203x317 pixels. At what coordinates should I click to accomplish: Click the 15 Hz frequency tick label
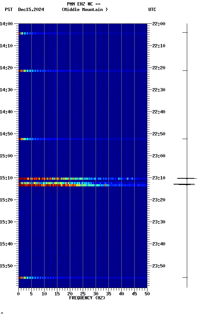[x=57, y=294]
